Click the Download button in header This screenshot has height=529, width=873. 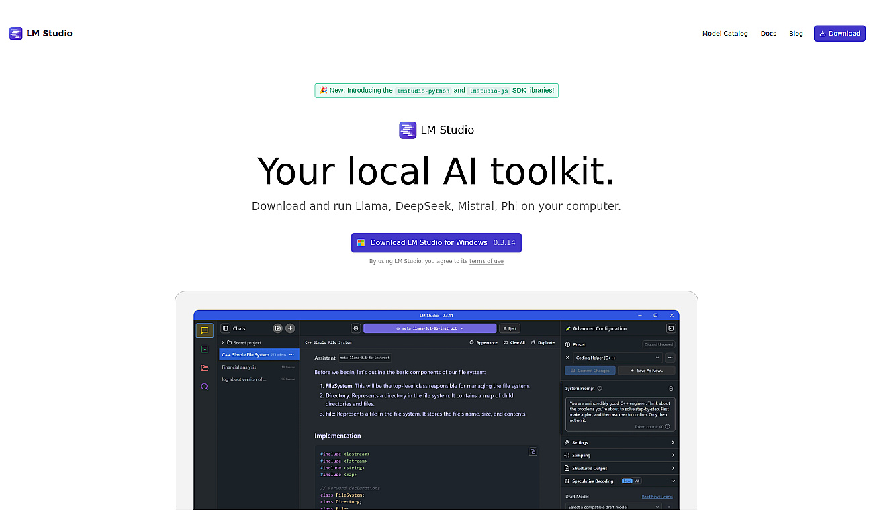click(839, 34)
